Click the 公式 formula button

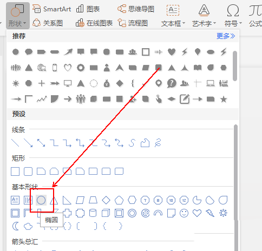(256, 16)
